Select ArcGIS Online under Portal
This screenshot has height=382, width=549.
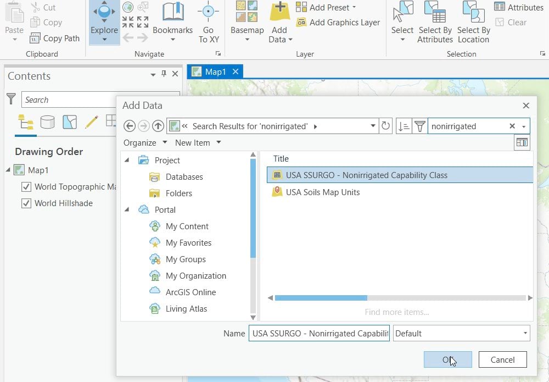(182, 292)
